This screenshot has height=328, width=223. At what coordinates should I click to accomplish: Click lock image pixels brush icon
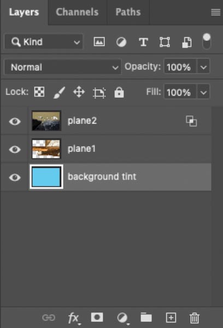click(59, 92)
